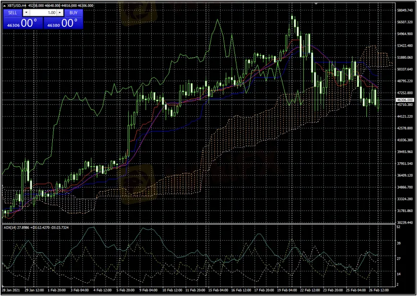This screenshot has height=296, width=417.
Task: Click the 33324.280 price level on scale
Action: click(x=406, y=199)
